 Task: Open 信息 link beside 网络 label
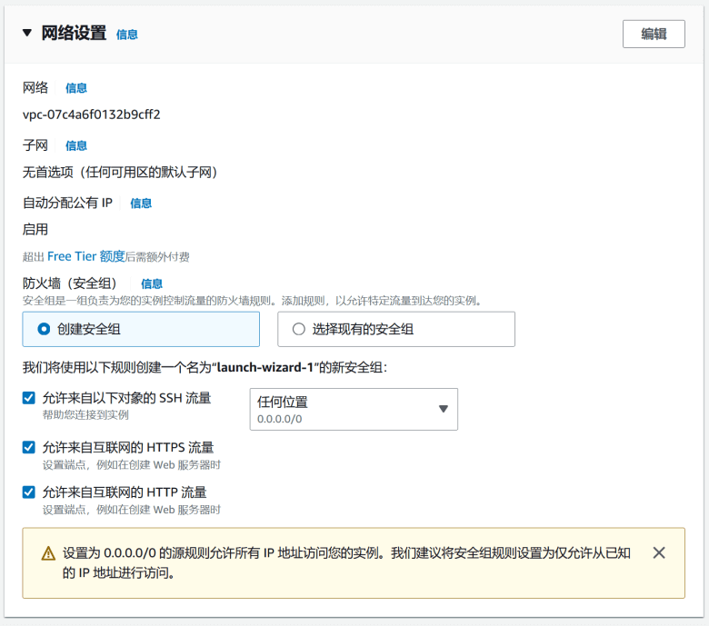(x=76, y=88)
